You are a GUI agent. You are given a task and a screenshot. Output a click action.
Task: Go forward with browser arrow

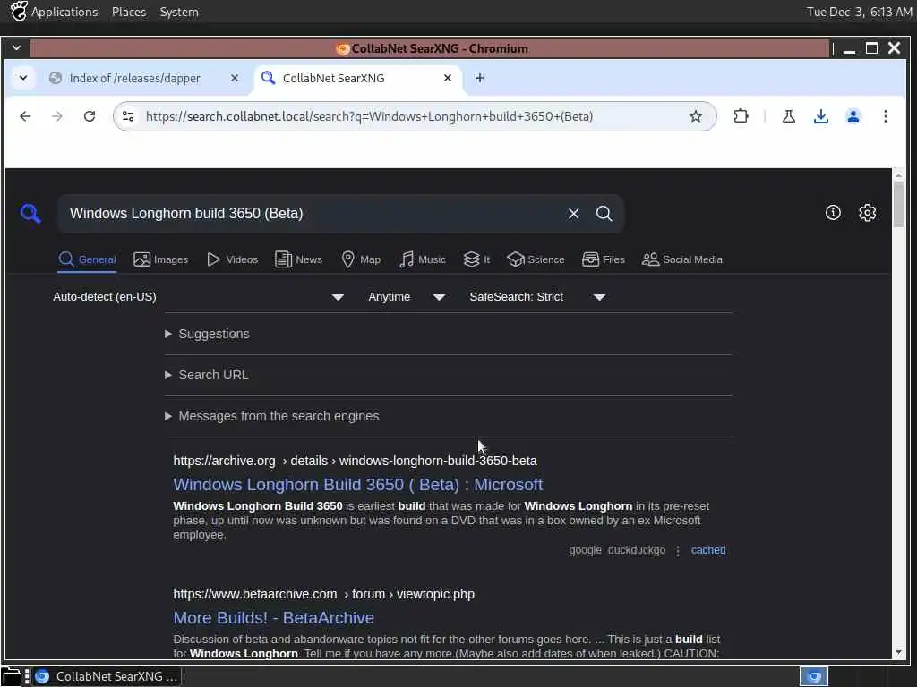[56, 116]
